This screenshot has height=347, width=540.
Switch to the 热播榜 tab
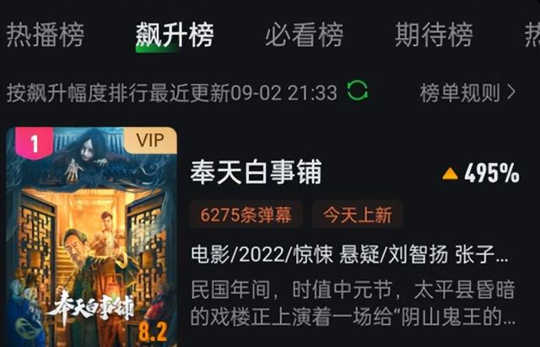tap(45, 35)
